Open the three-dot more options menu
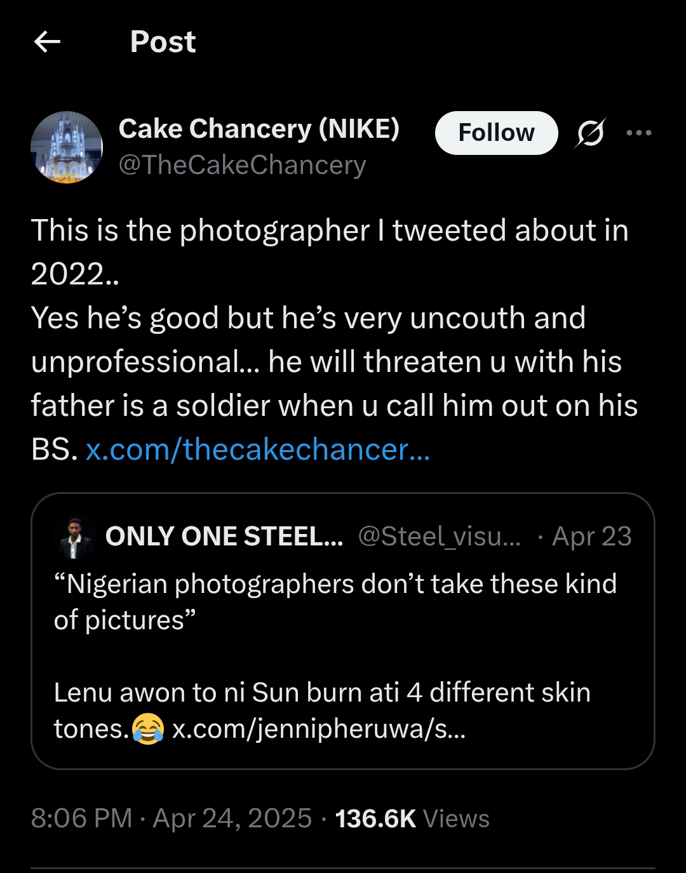Image resolution: width=686 pixels, height=873 pixels. pyautogui.click(x=638, y=133)
